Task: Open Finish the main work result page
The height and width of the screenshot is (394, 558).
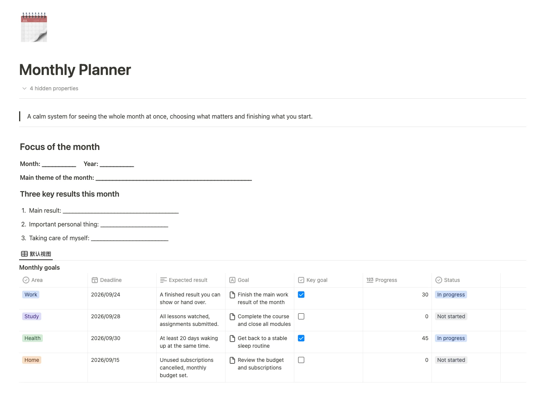Action: (263, 298)
